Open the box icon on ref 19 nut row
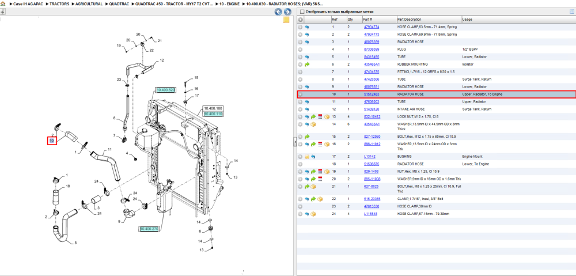The image size is (576, 276). [327, 172]
